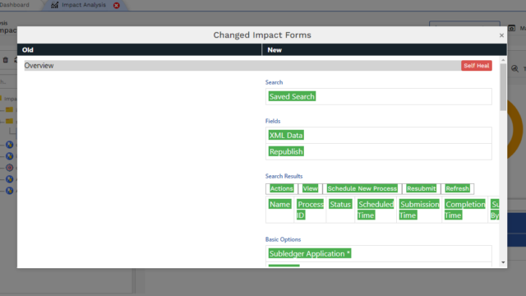526x296 pixels.
Task: Select the Completion Time column header
Action: coord(465,210)
